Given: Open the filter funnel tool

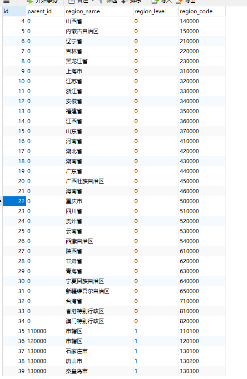Looking at the screenshot, I should point(101,1).
